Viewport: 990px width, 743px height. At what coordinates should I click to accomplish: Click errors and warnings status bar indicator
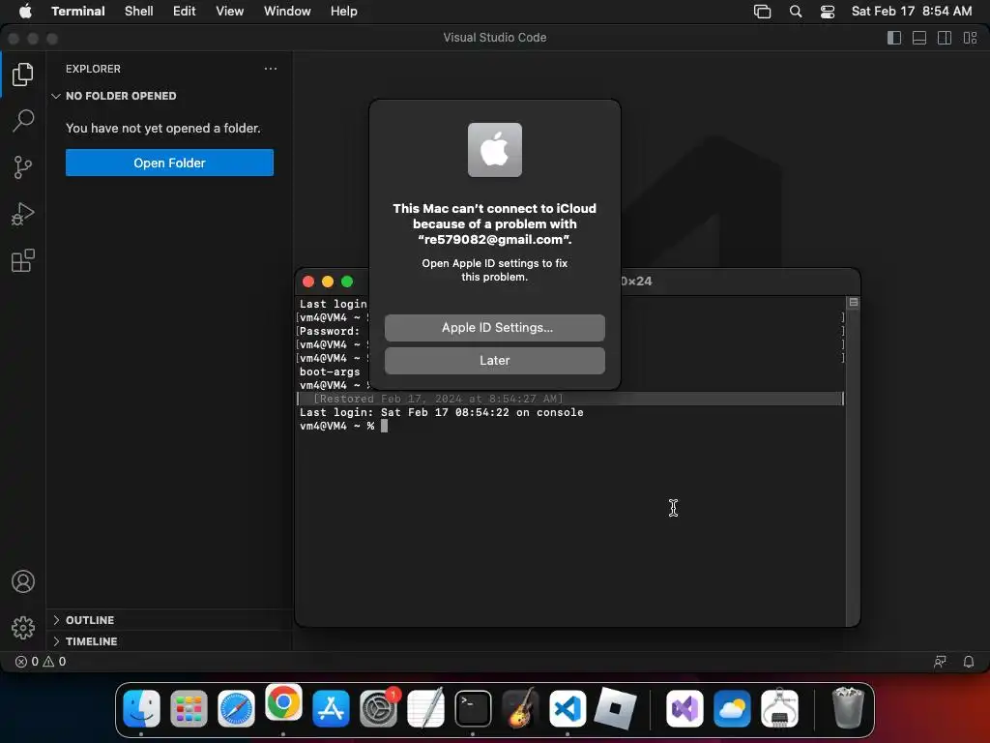coord(41,662)
